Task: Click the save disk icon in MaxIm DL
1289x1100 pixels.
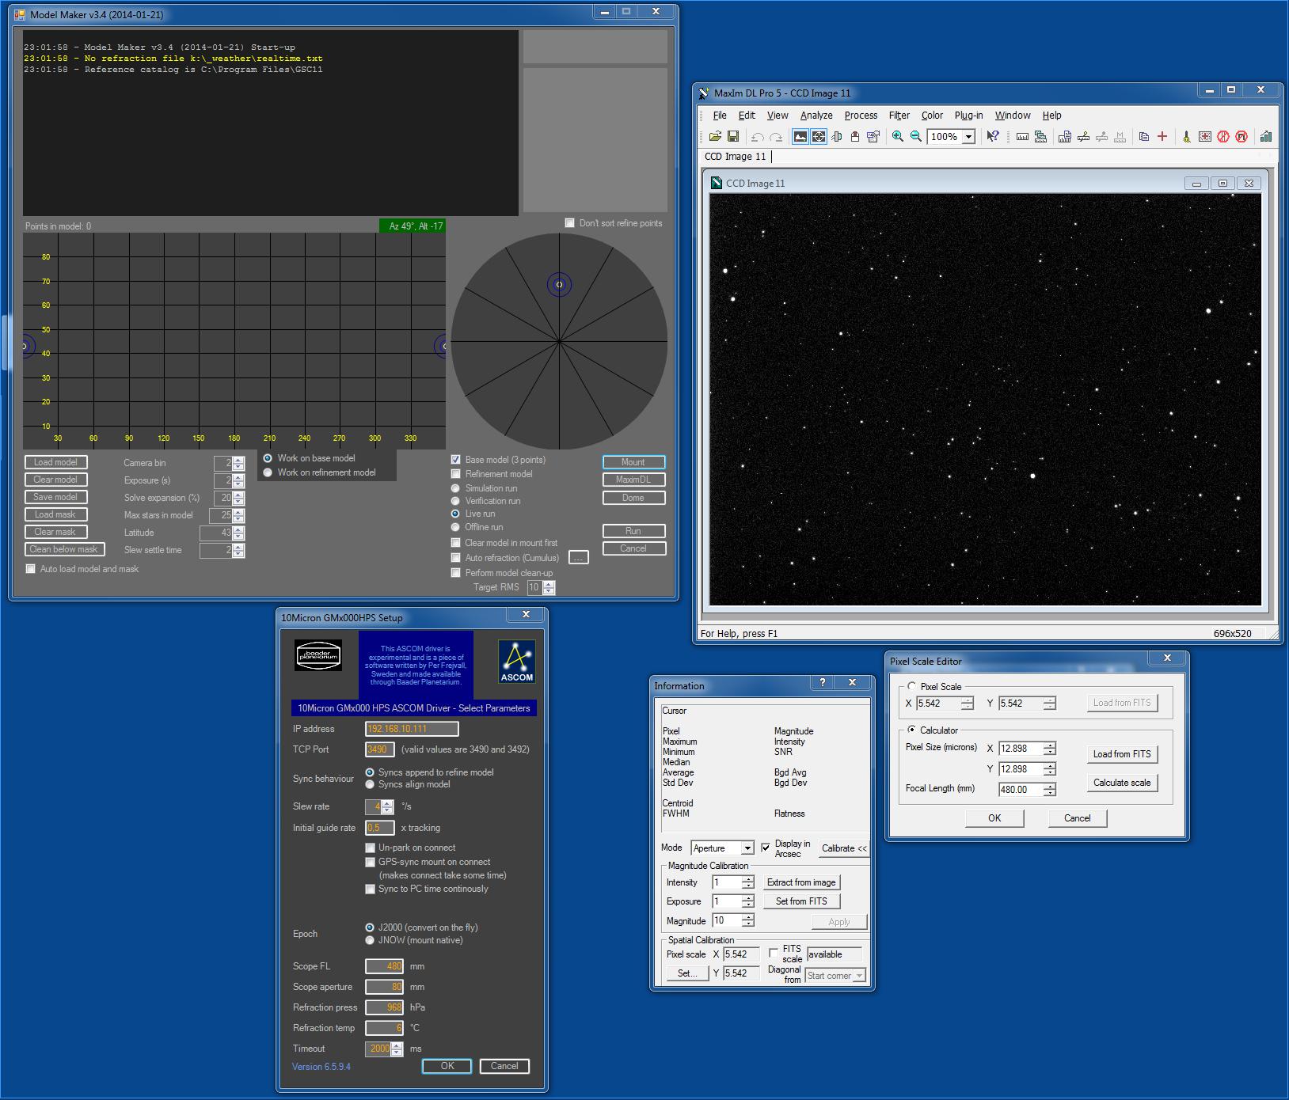Action: [x=733, y=137]
